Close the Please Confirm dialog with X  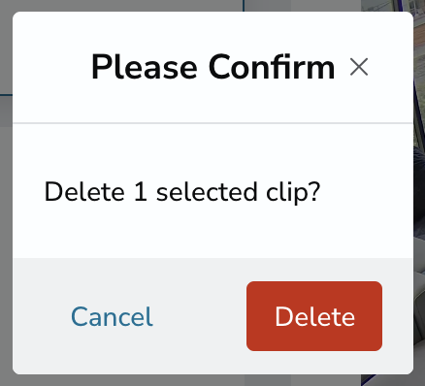[359, 67]
